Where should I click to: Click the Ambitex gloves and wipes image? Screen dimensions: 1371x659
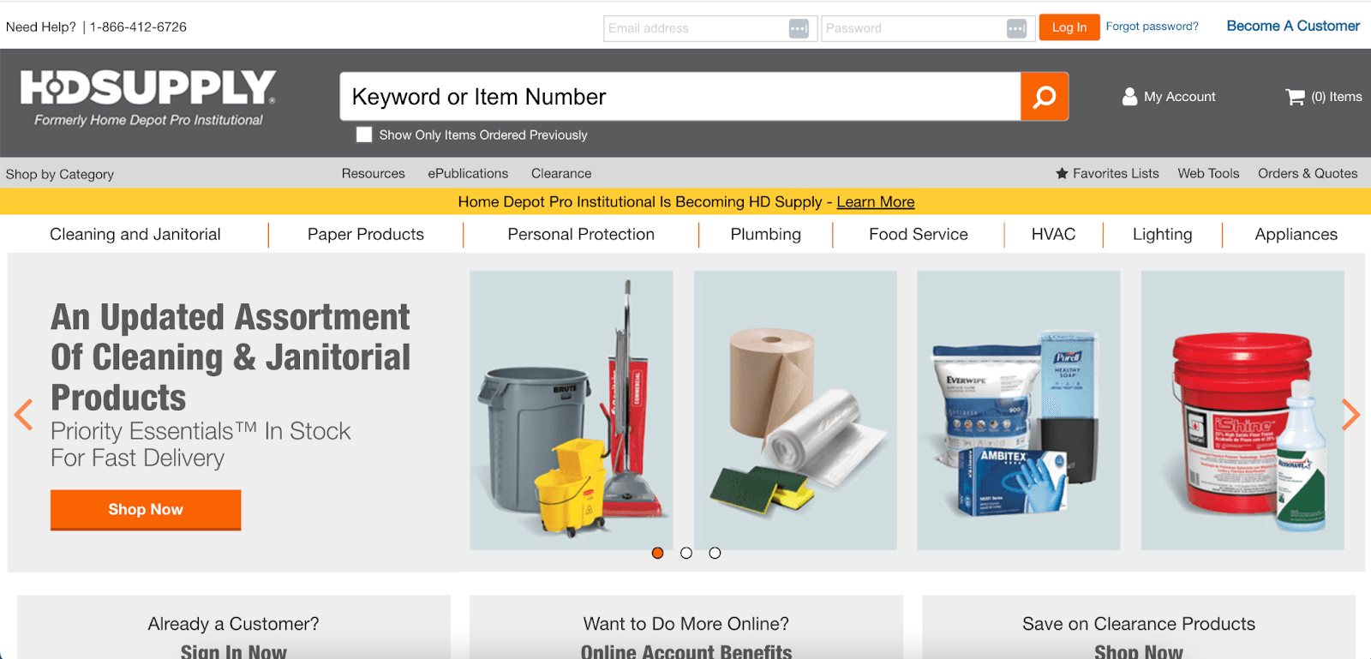pyautogui.click(x=1018, y=410)
